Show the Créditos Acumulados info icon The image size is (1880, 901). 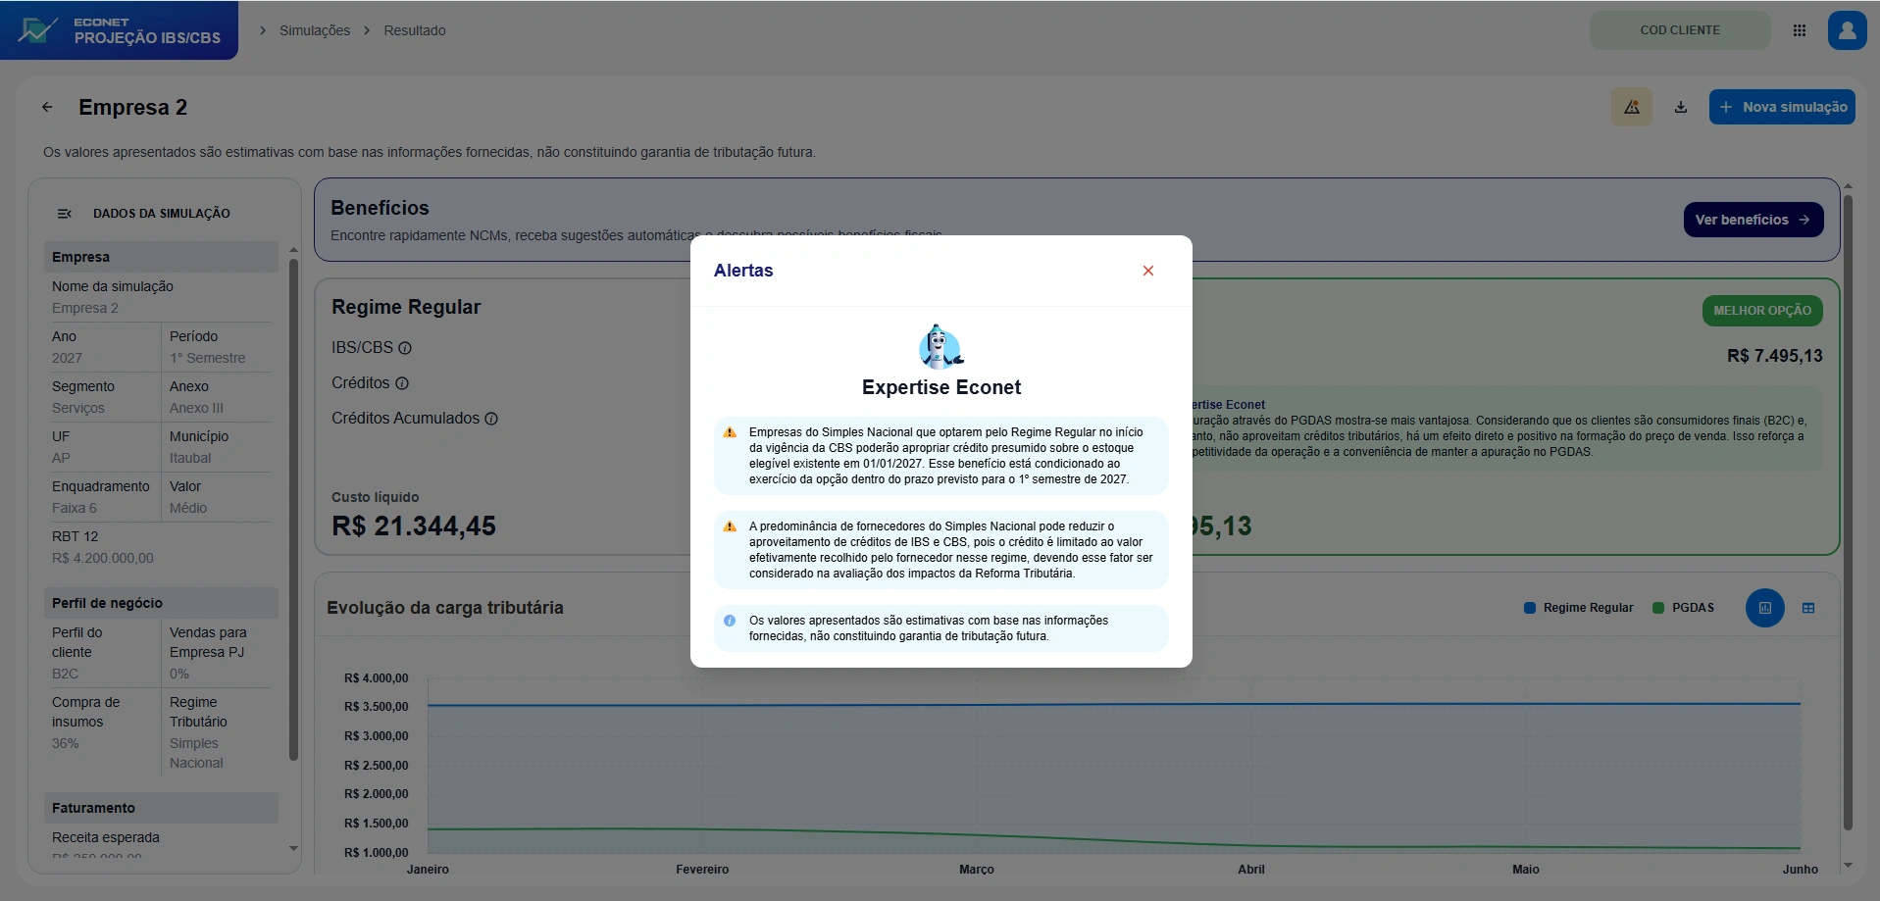click(x=491, y=419)
